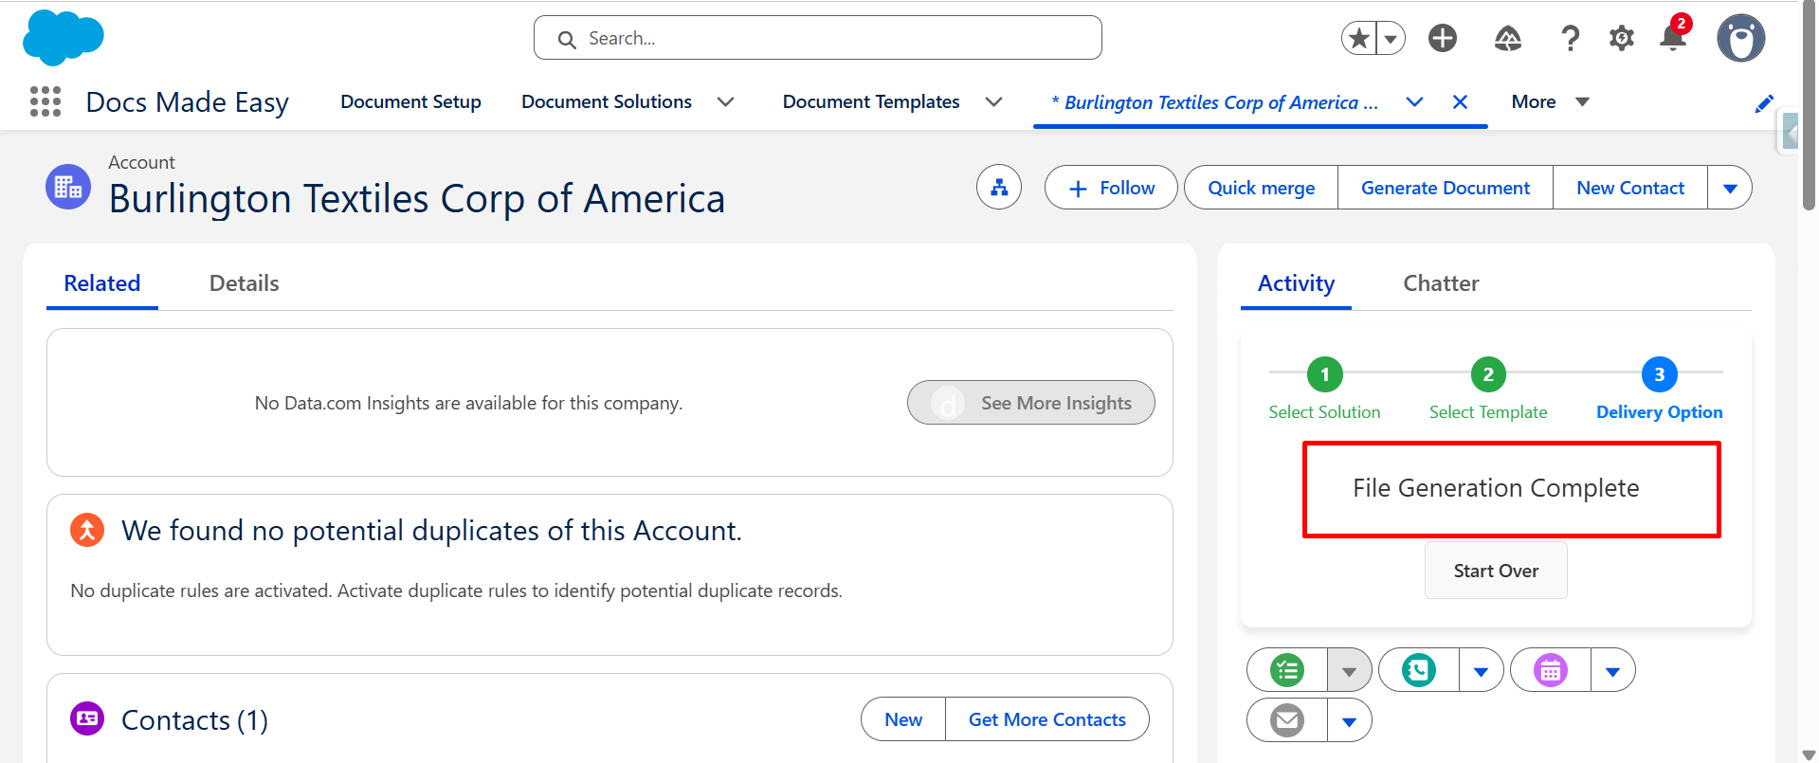Click New in Contacts section
1819x763 pixels.
click(903, 719)
